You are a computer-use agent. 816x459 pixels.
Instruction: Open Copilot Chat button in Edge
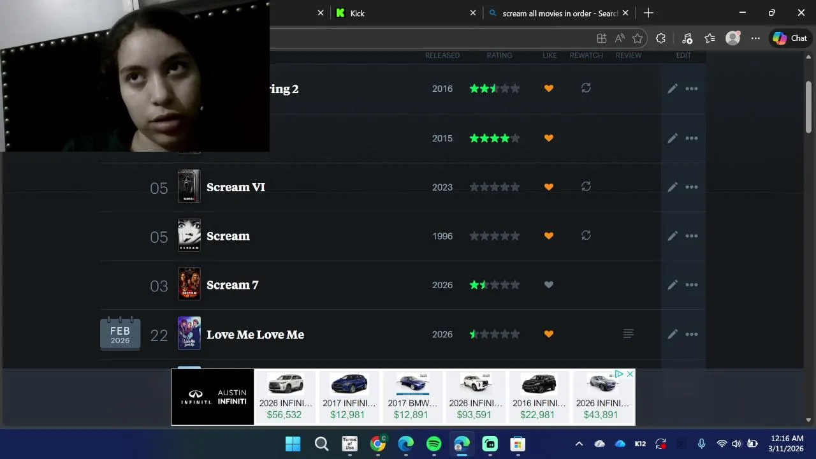[790, 38]
